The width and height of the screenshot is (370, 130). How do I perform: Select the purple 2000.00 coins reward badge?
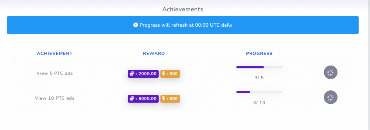point(143,74)
